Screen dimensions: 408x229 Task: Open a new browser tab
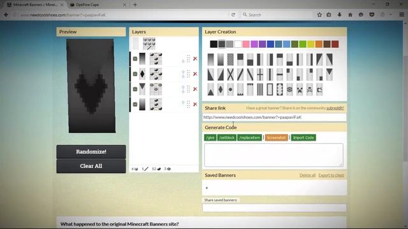click(135, 4)
